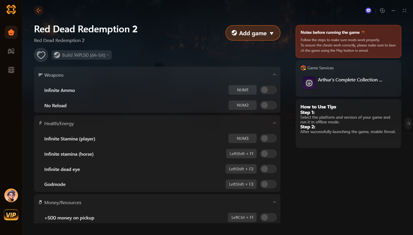Image resolution: width=413 pixels, height=235 pixels.
Task: Click the VIP badge in sidebar
Action: pyautogui.click(x=11, y=215)
